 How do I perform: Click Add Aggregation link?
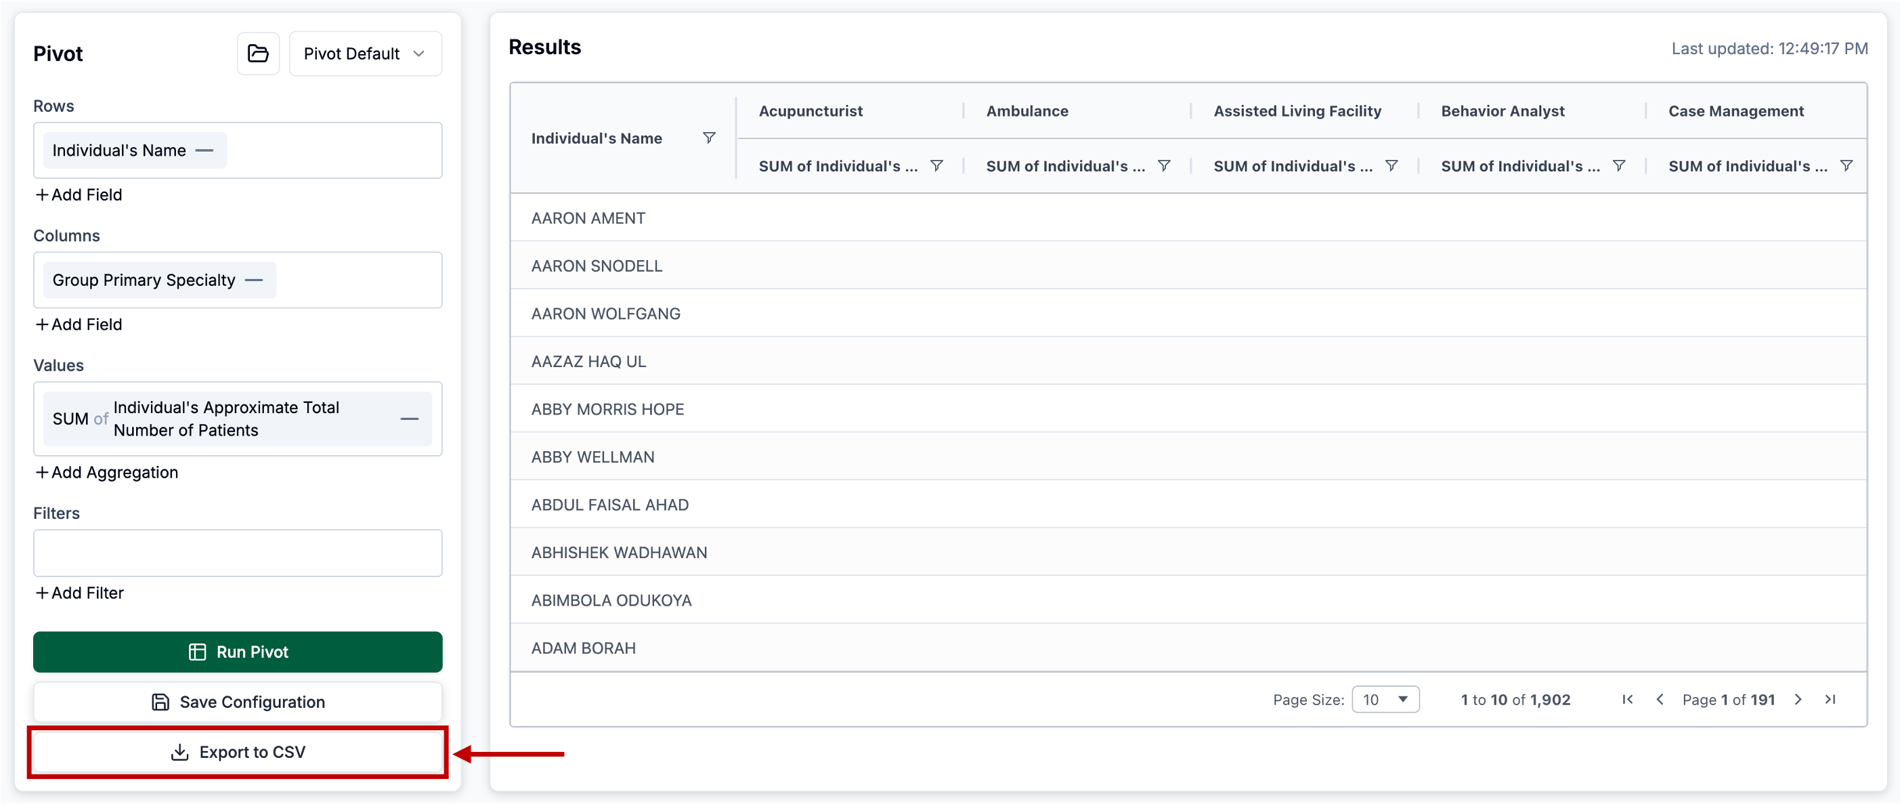(x=107, y=473)
